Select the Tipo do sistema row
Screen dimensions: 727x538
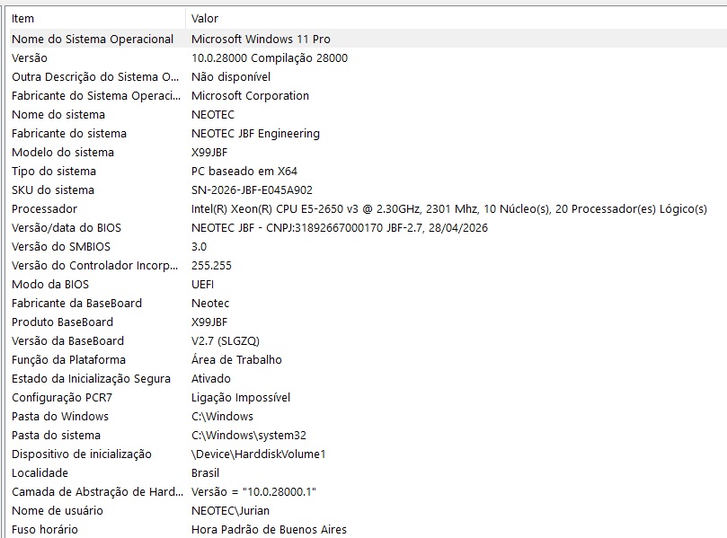[x=54, y=171]
